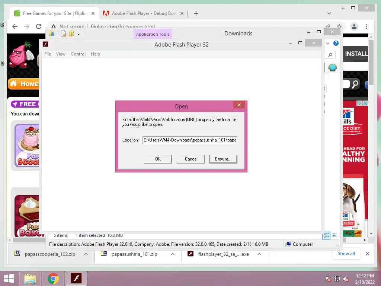
Task: Click the search magnifier in Downloads window
Action: (330, 55)
